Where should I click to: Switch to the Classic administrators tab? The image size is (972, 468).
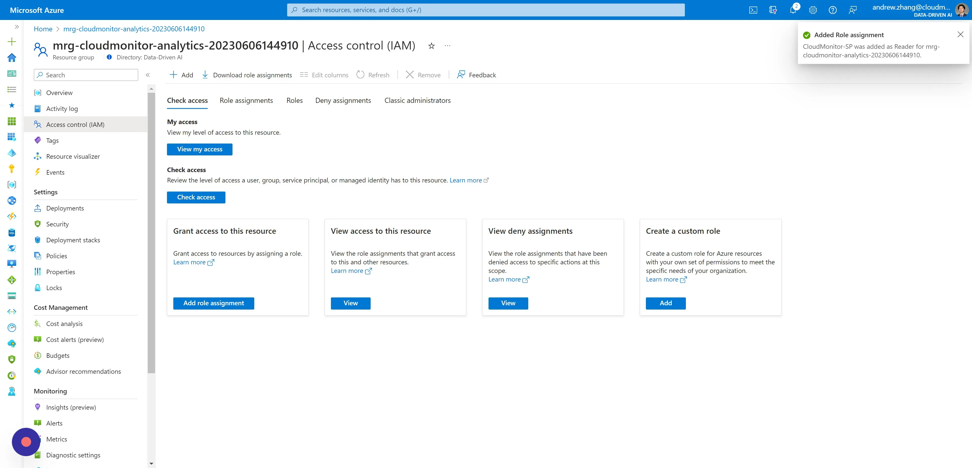tap(417, 101)
